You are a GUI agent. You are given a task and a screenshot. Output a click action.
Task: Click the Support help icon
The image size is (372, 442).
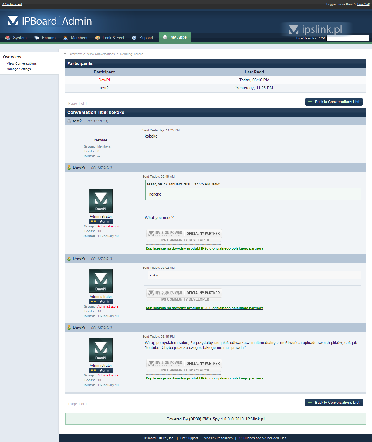point(134,38)
